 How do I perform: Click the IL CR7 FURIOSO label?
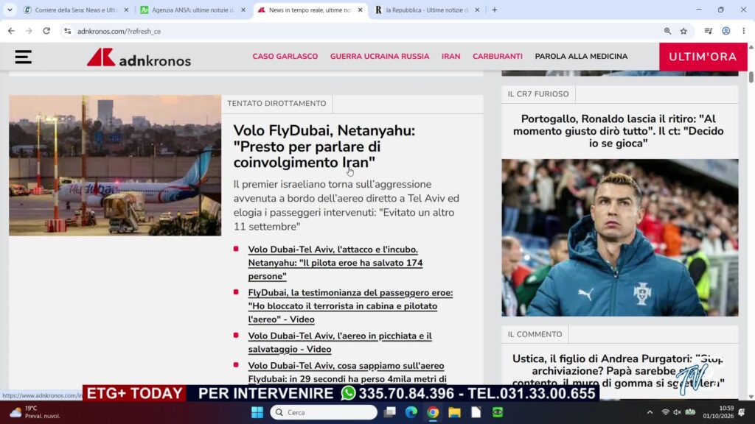537,93
